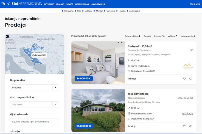Open the Trešnjevka 16,80m2 listing title
This screenshot has width=202, height=134.
(x=140, y=46)
